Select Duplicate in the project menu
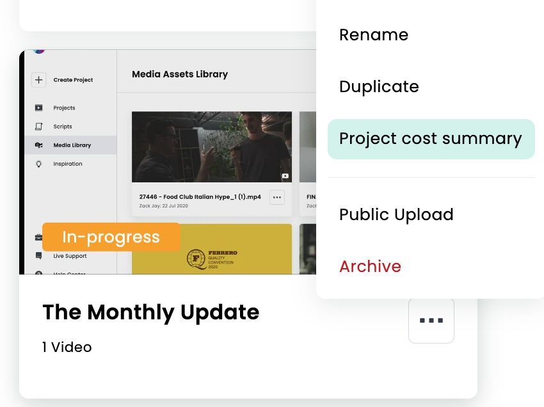544x407 pixels. (x=379, y=86)
